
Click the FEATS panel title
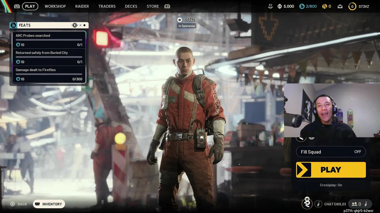[25, 25]
